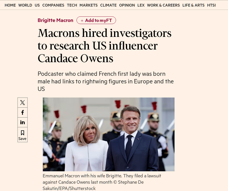Select COMPANIES in the nav bar
This screenshot has height=191, width=228.
point(53,5)
